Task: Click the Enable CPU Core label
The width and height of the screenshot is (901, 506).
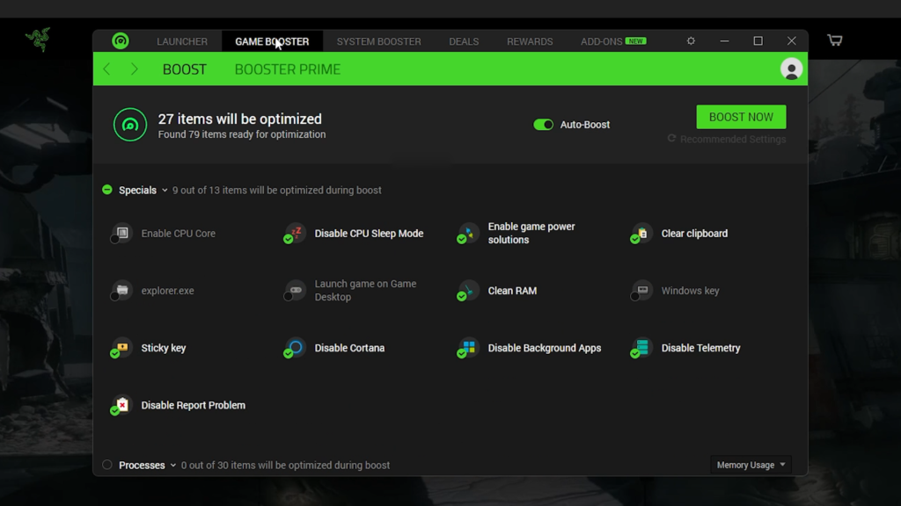Action: tap(178, 234)
